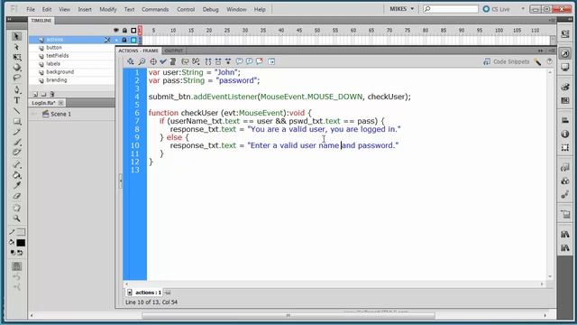577x325 pixels.
Task: Choose the Rectangle tool
Action: click(x=16, y=121)
